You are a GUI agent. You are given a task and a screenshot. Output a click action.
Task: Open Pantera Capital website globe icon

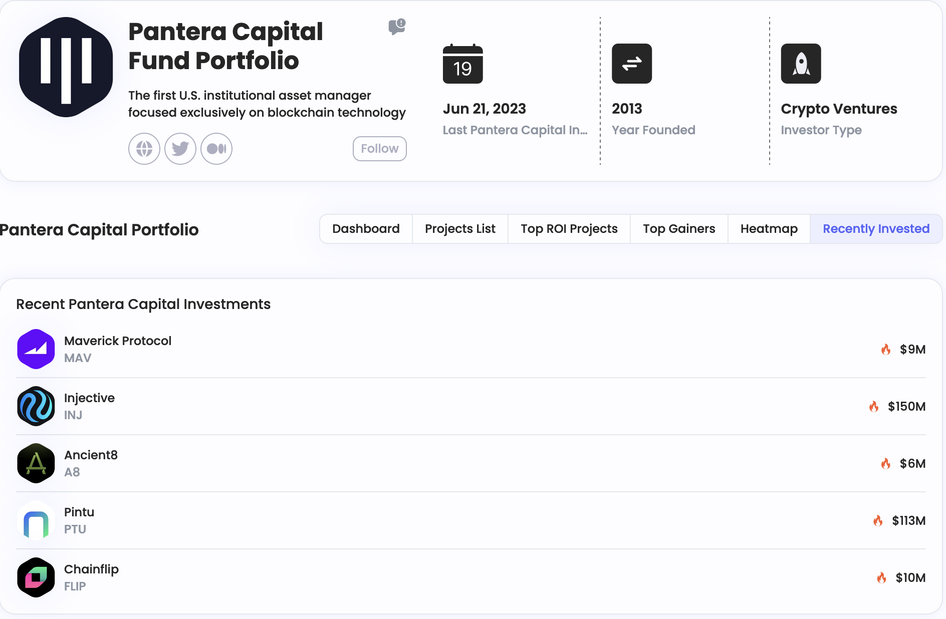[x=144, y=149]
